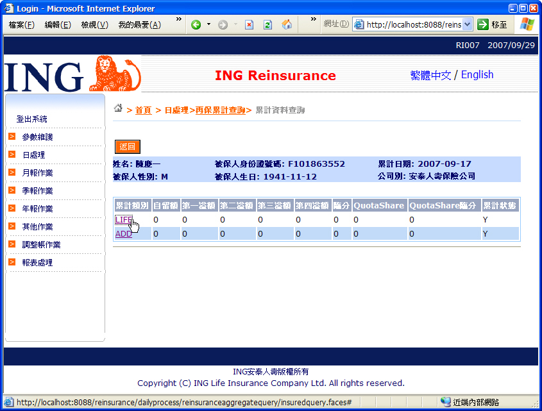Viewport: 542px width, 411px height.
Task: Click the orange arrow icon beside 月報作業
Action: [x=12, y=172]
